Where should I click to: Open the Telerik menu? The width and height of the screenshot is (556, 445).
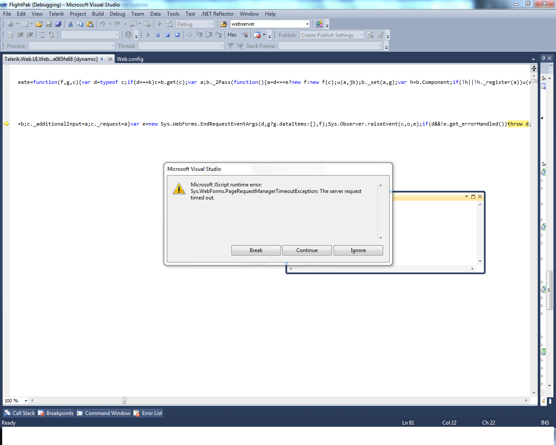pyautogui.click(x=56, y=14)
